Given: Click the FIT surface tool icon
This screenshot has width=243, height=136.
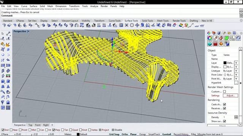Looking at the screenshot, I should [x=99, y=25].
